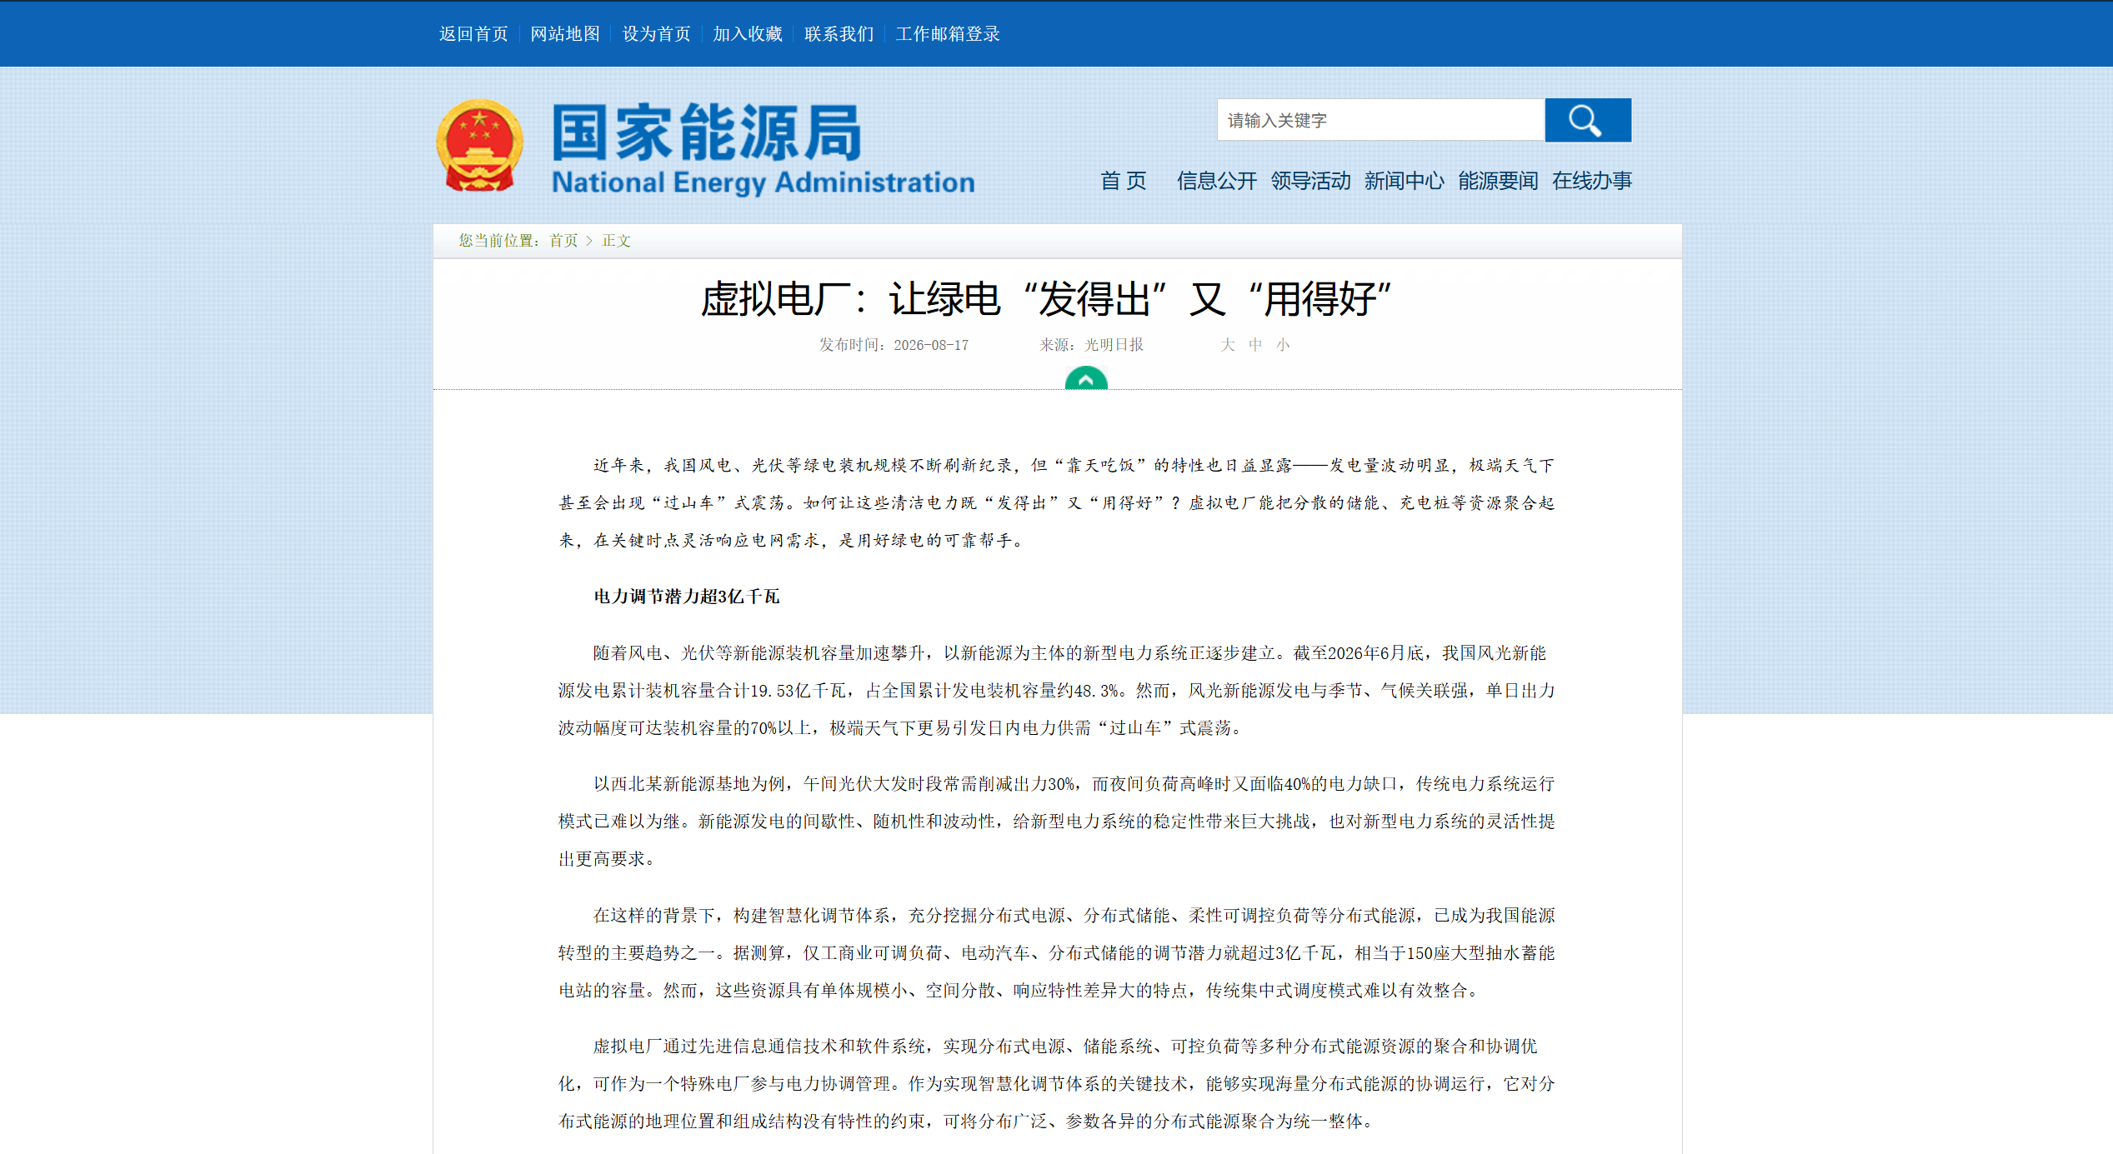Image resolution: width=2113 pixels, height=1154 pixels.
Task: Go to 新闻中心 section
Action: click(1404, 181)
